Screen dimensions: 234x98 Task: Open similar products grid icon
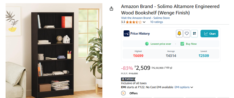pos(194,34)
